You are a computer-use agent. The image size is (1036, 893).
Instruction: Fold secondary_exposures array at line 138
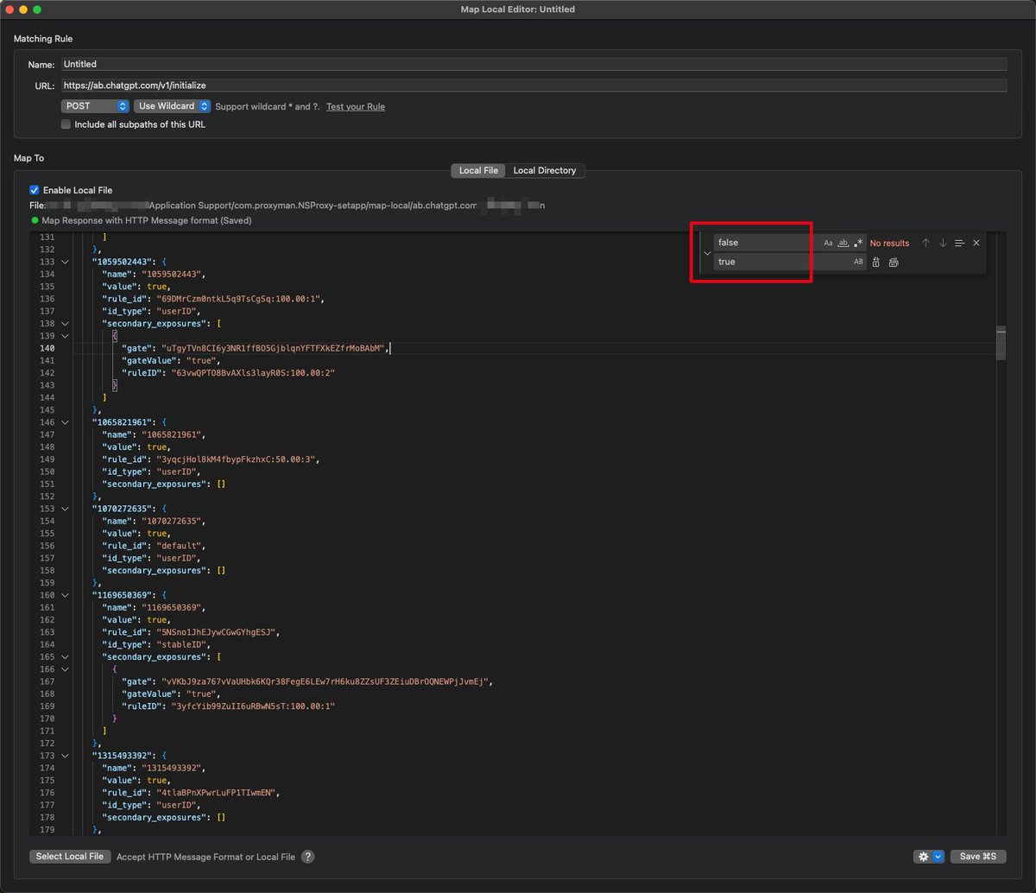(65, 324)
